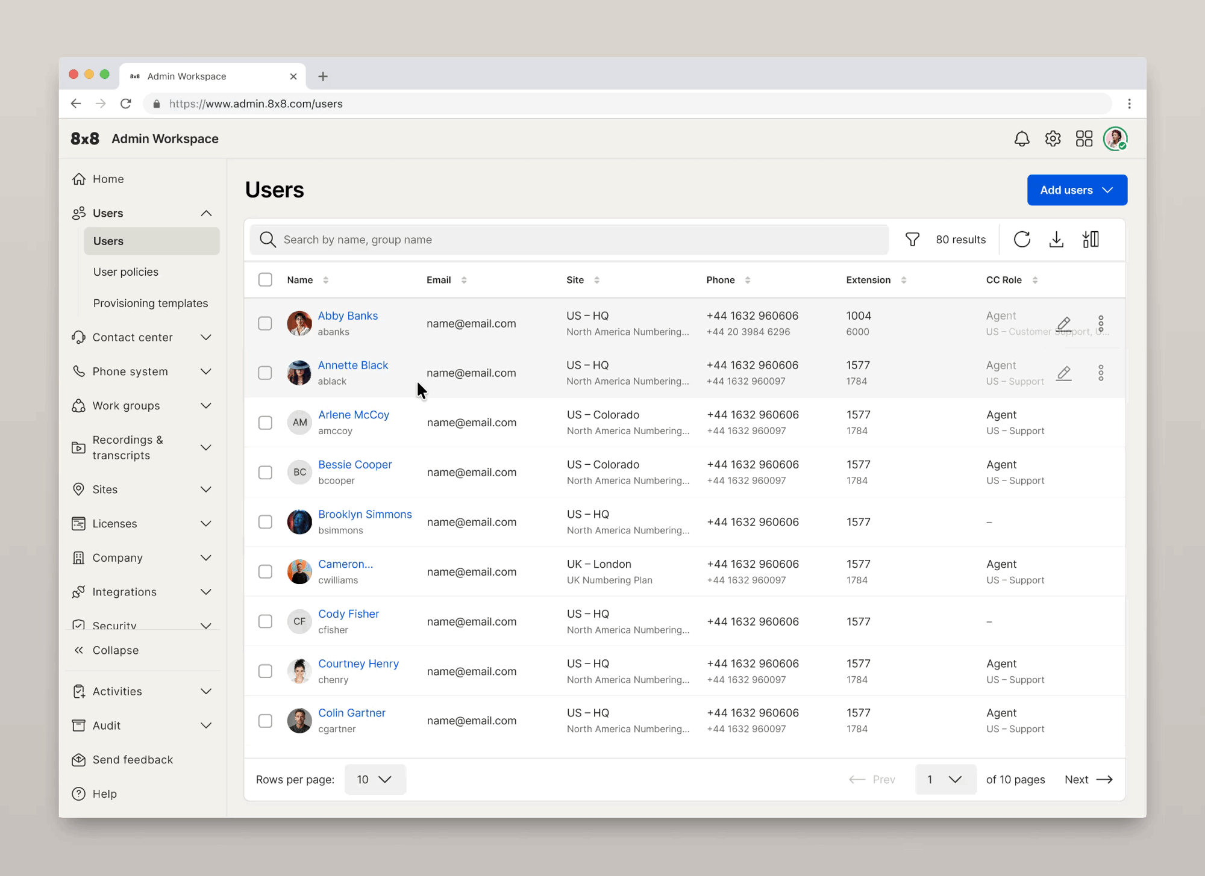1205x876 pixels.
Task: Open the column customization icon
Action: click(1091, 240)
